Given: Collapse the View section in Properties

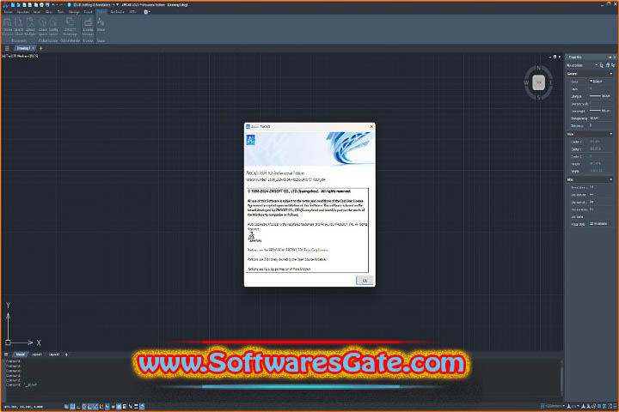Looking at the screenshot, I should tap(610, 134).
